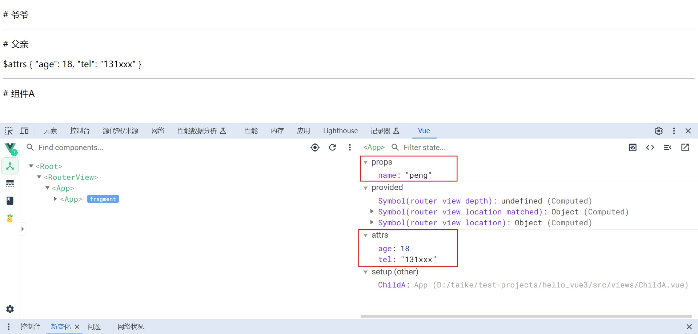The height and width of the screenshot is (334, 698).
Task: Open the 性能 tab
Action: (251, 131)
